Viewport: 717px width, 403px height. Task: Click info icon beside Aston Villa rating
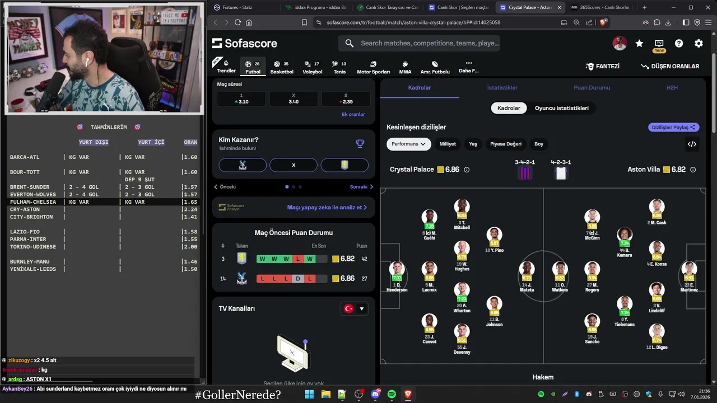[693, 170]
